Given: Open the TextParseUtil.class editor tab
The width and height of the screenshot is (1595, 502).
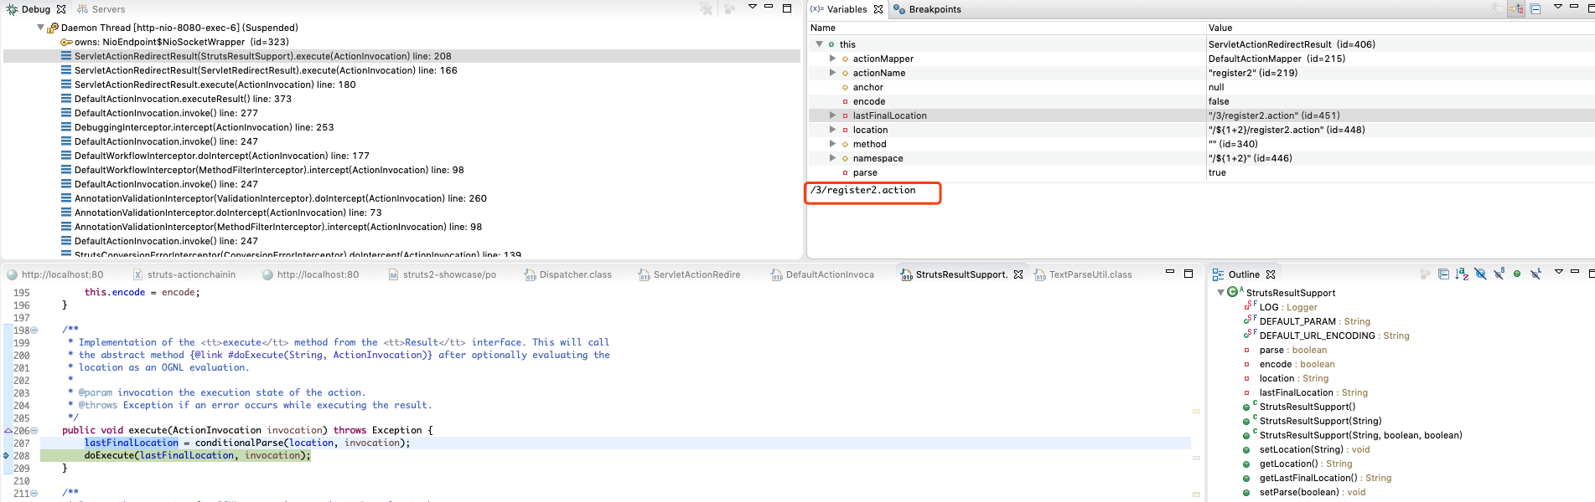Looking at the screenshot, I should [x=1090, y=274].
